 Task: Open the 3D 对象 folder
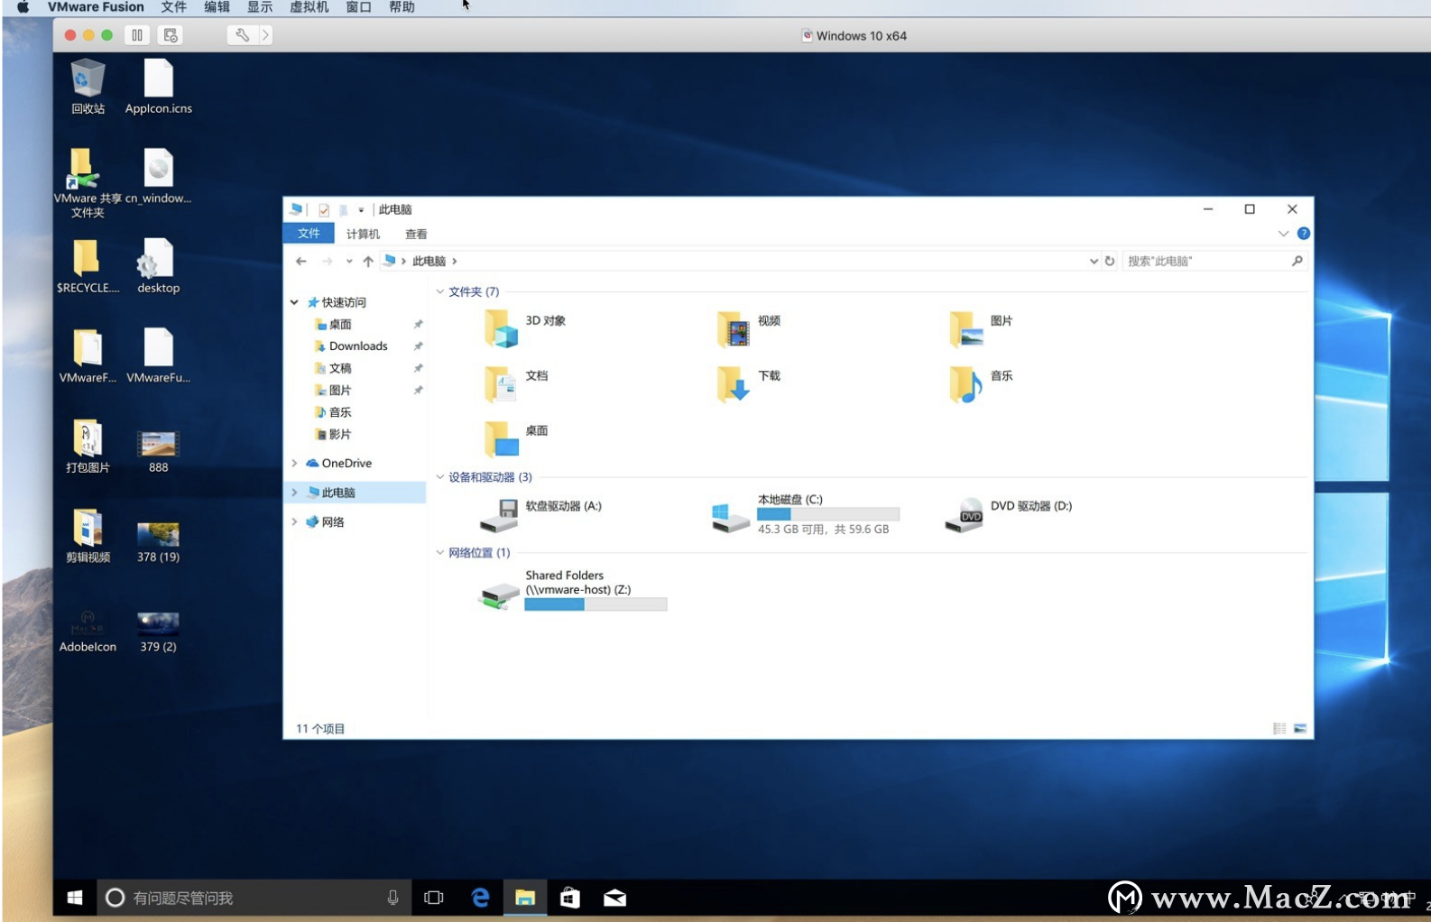(525, 328)
